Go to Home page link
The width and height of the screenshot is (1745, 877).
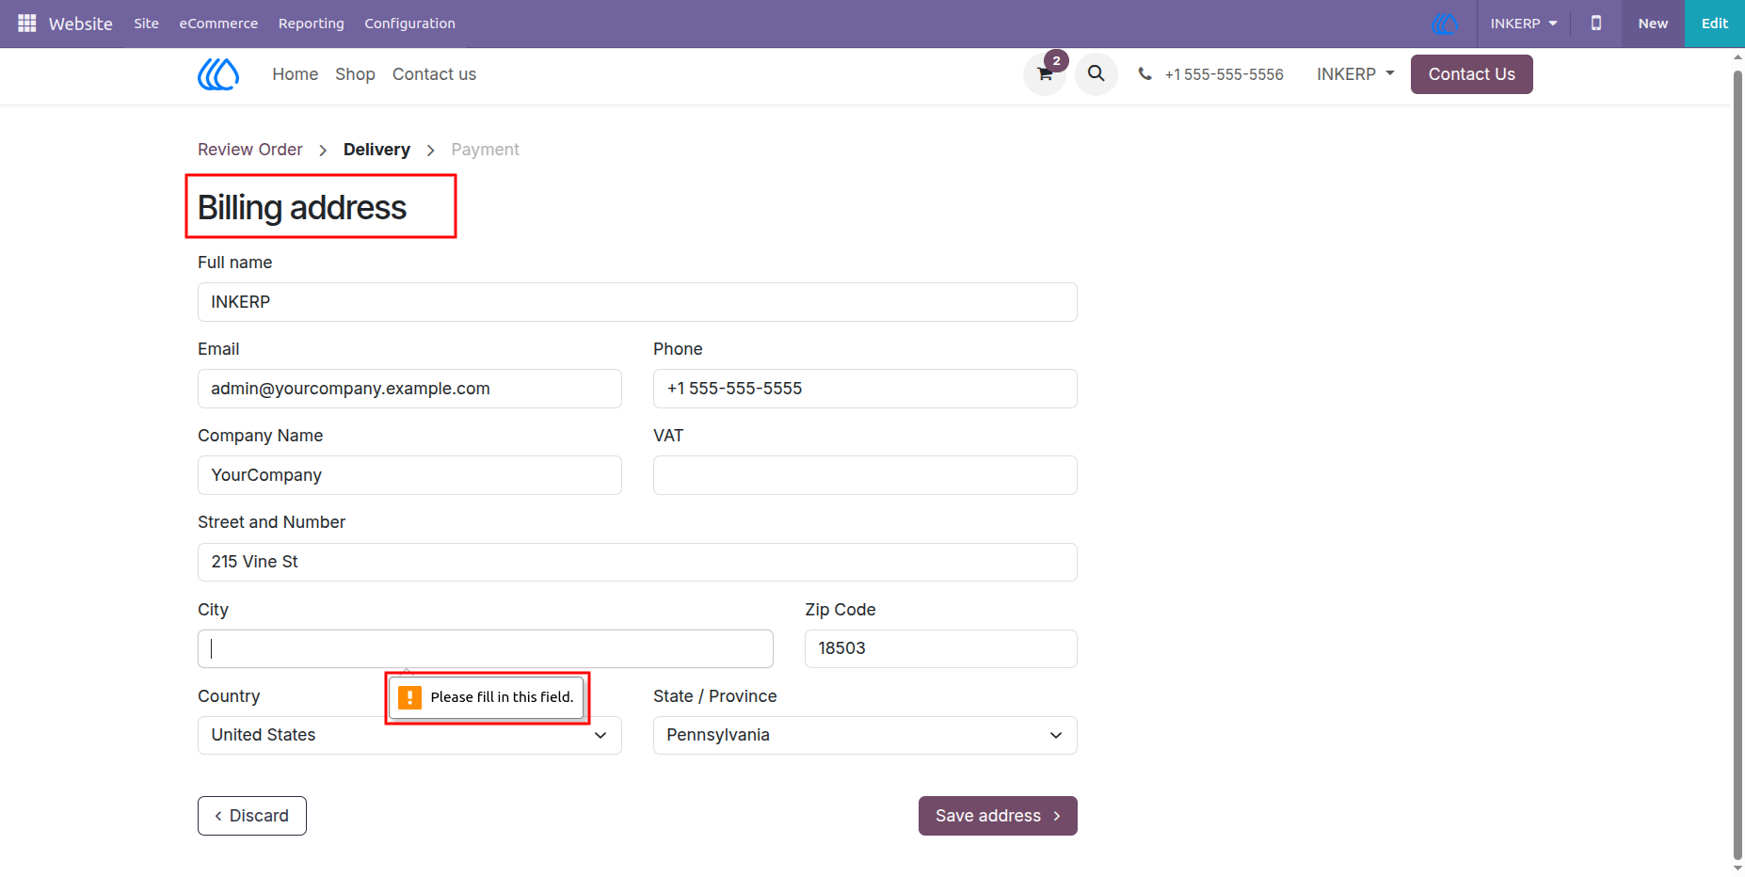point(296,74)
